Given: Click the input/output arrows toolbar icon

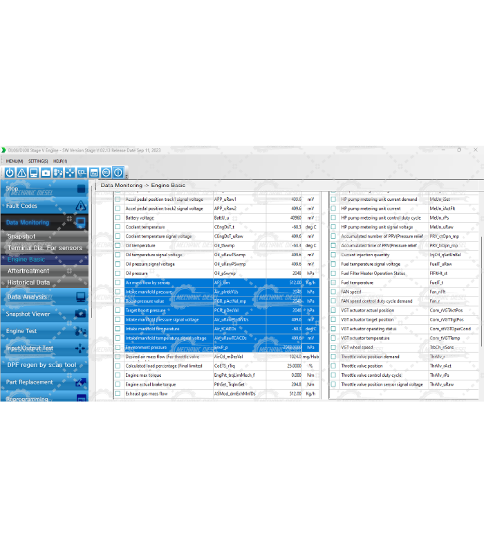Looking at the screenshot, I should click(70, 172).
